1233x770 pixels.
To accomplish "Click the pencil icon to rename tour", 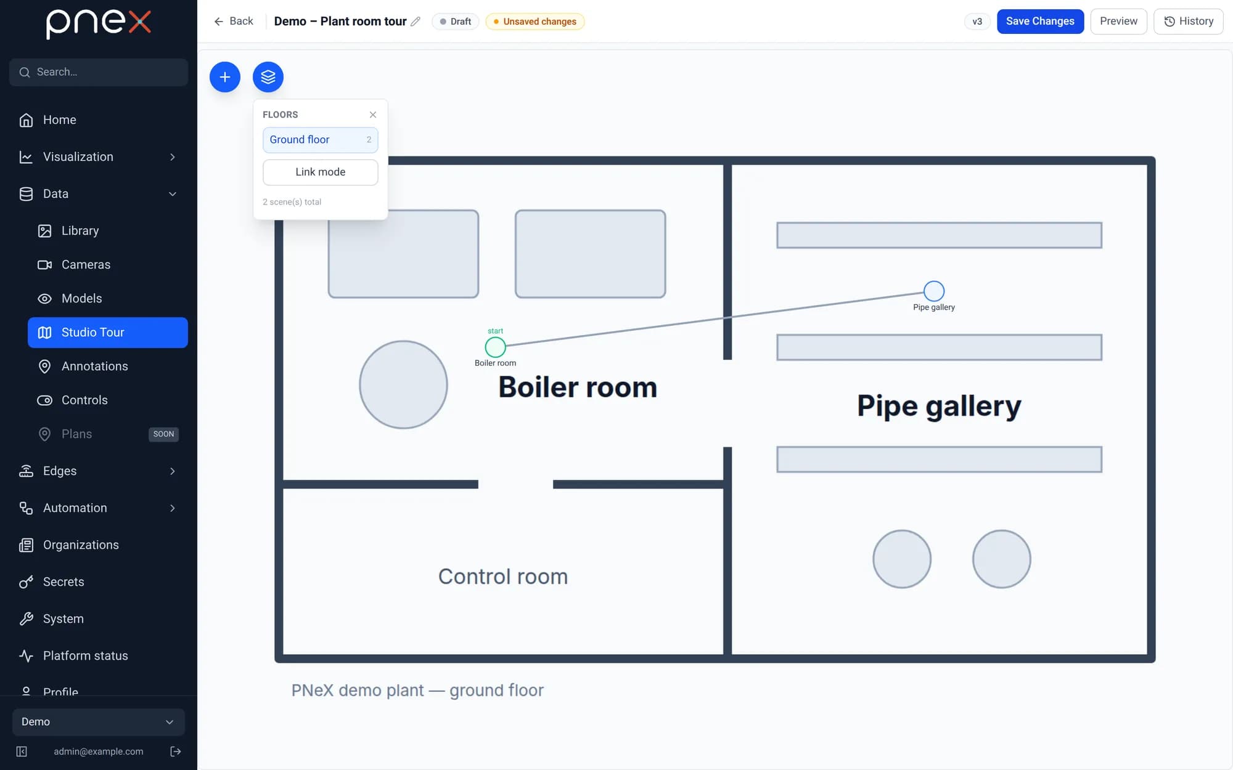I will click(416, 22).
